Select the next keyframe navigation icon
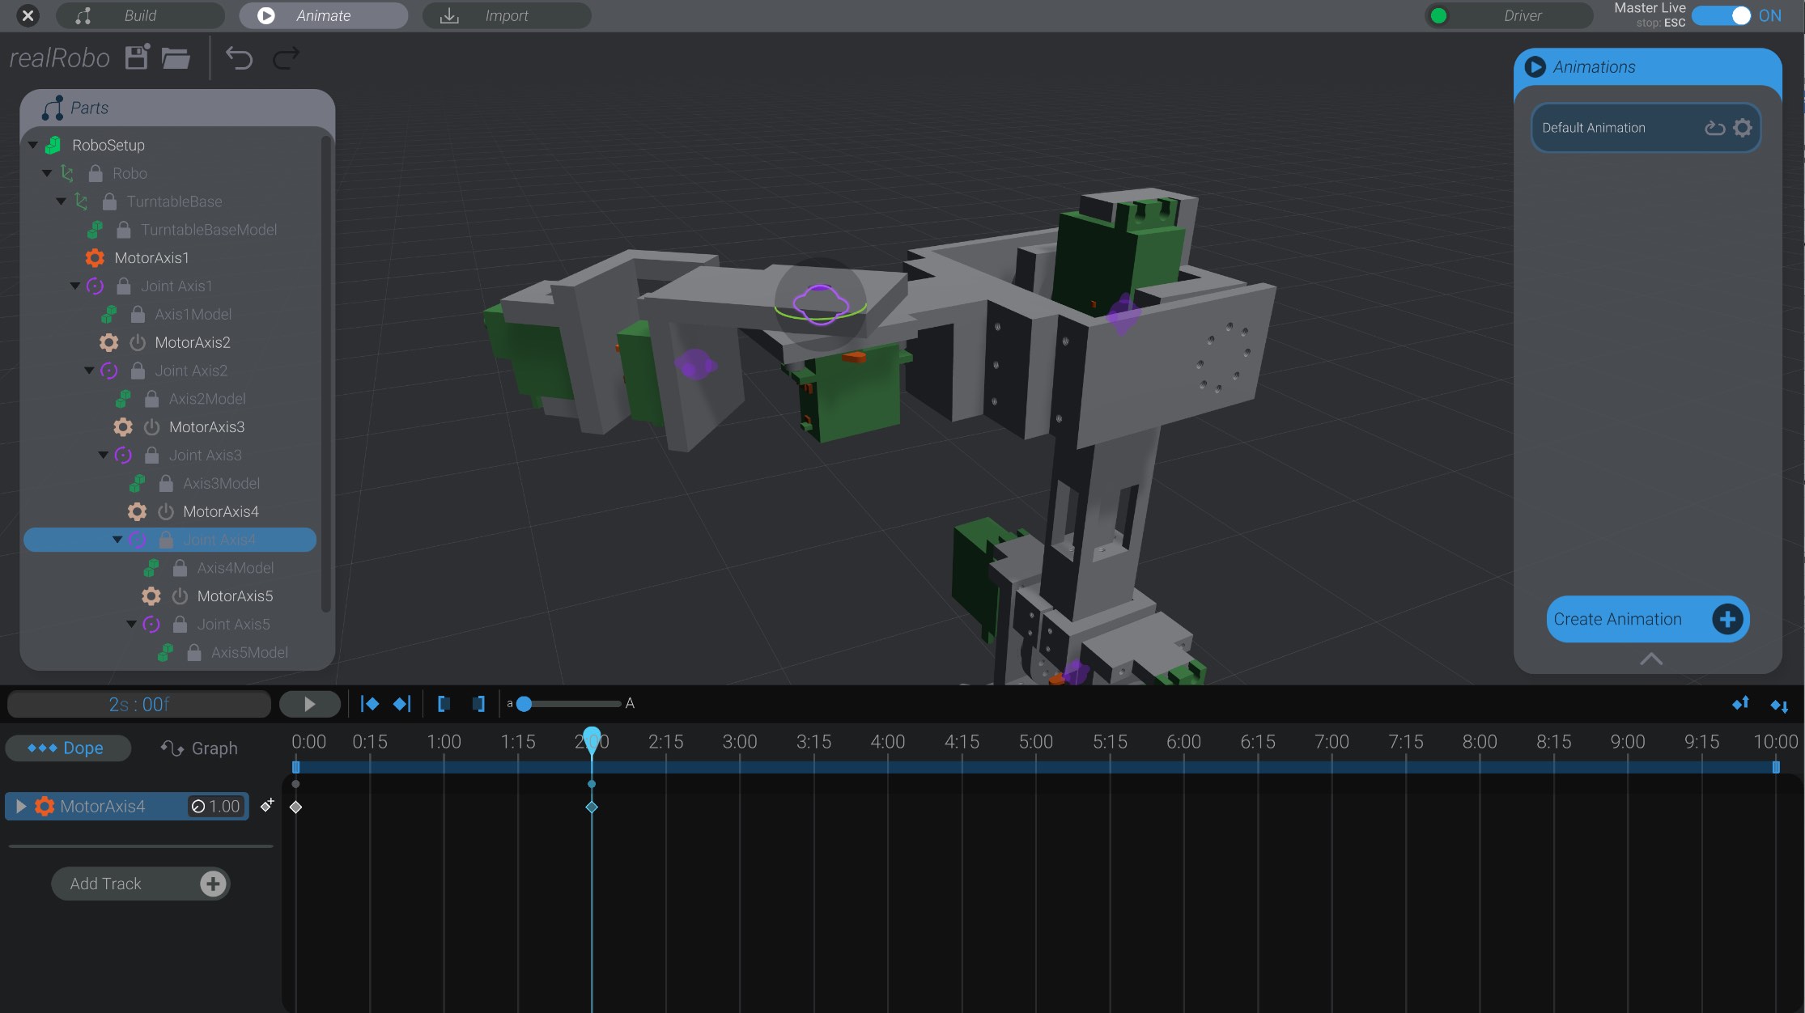Screen dimensions: 1805x1013 coord(402,703)
